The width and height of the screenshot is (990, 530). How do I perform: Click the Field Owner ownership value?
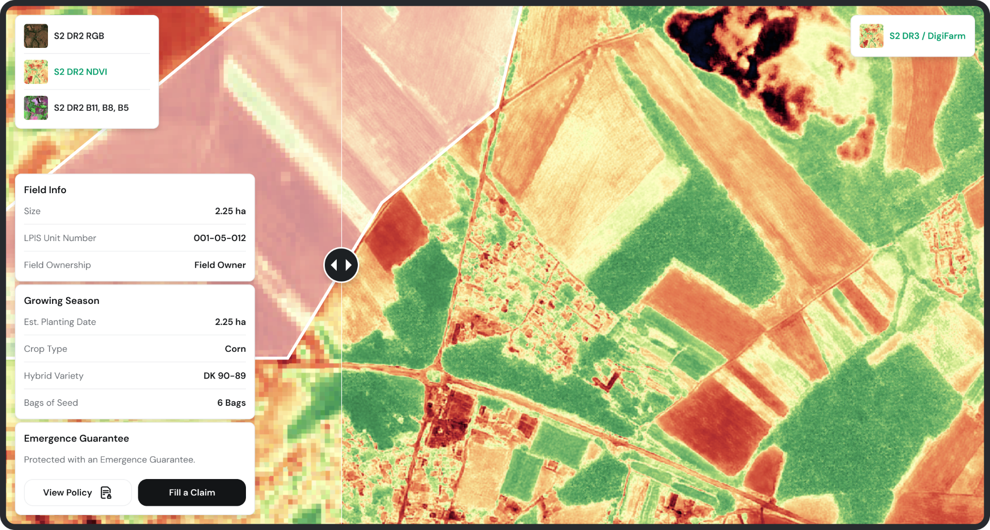tap(220, 265)
